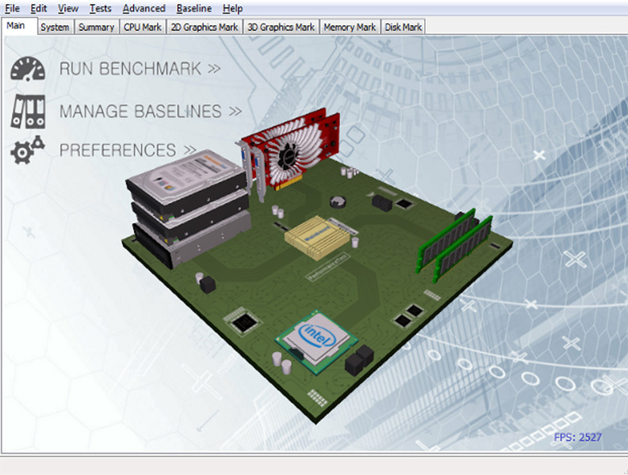Open the Tests menu

pyautogui.click(x=100, y=9)
